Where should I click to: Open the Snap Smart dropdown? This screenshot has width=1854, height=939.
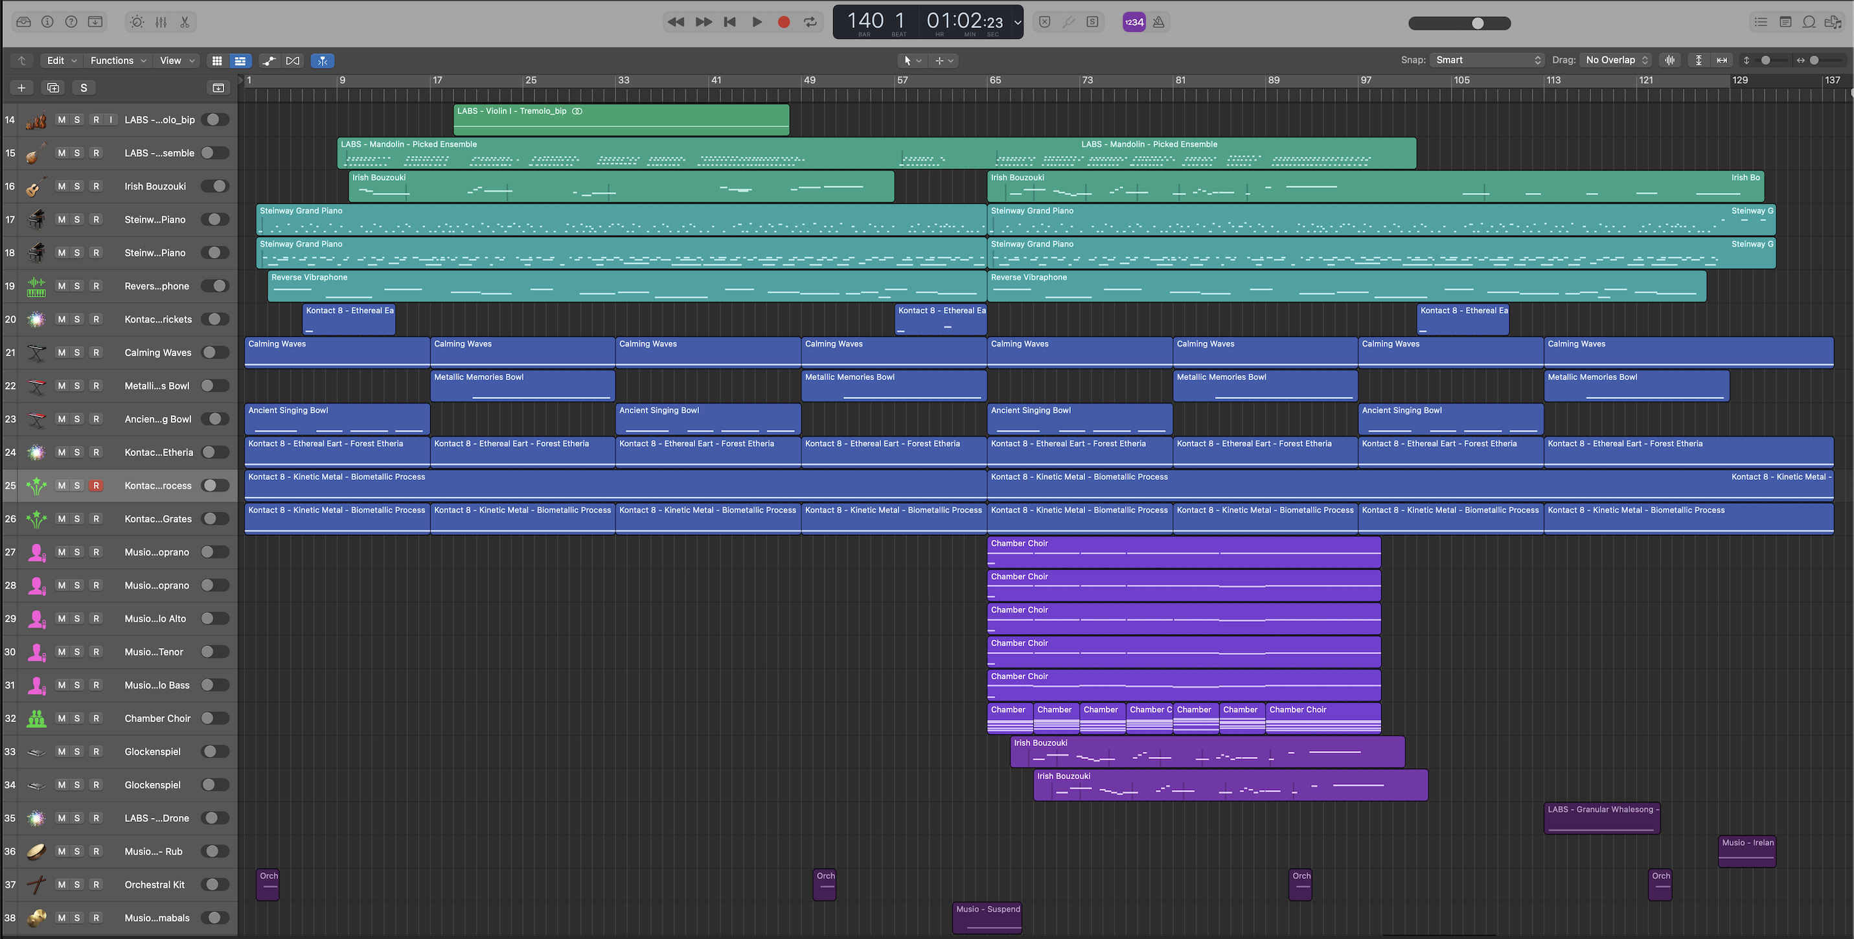coord(1487,60)
